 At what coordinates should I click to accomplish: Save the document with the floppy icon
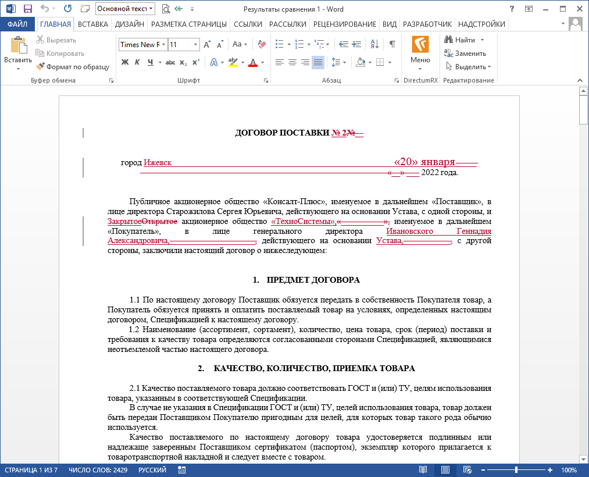point(27,9)
